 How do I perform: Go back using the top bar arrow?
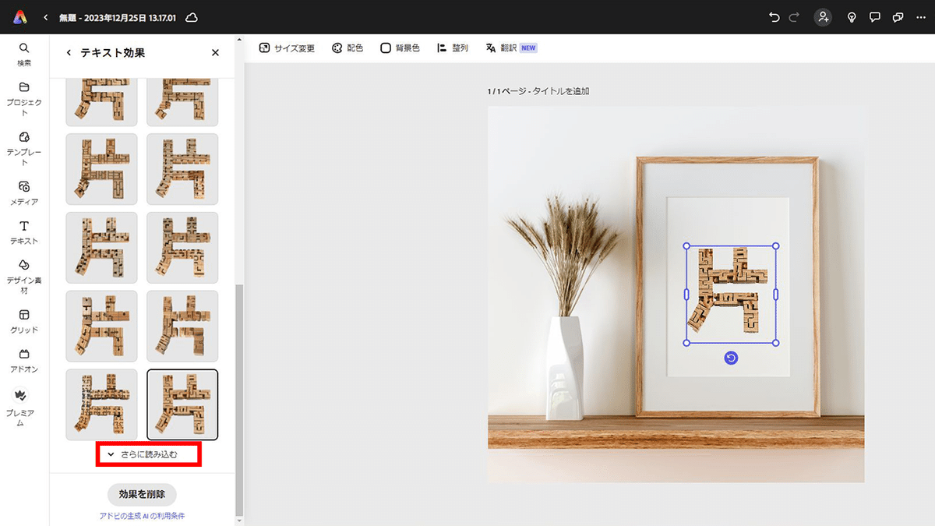pyautogui.click(x=46, y=17)
